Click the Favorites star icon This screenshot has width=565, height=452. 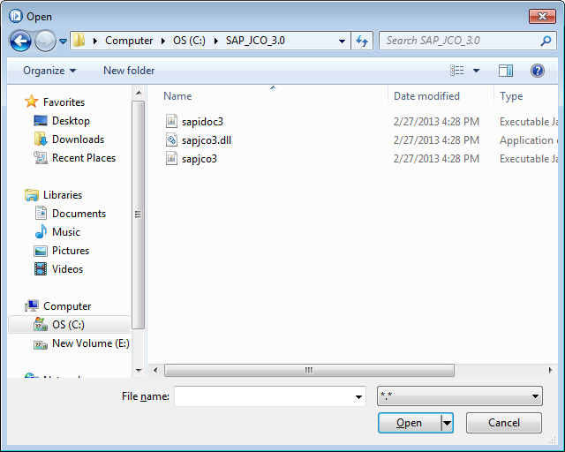tap(32, 102)
